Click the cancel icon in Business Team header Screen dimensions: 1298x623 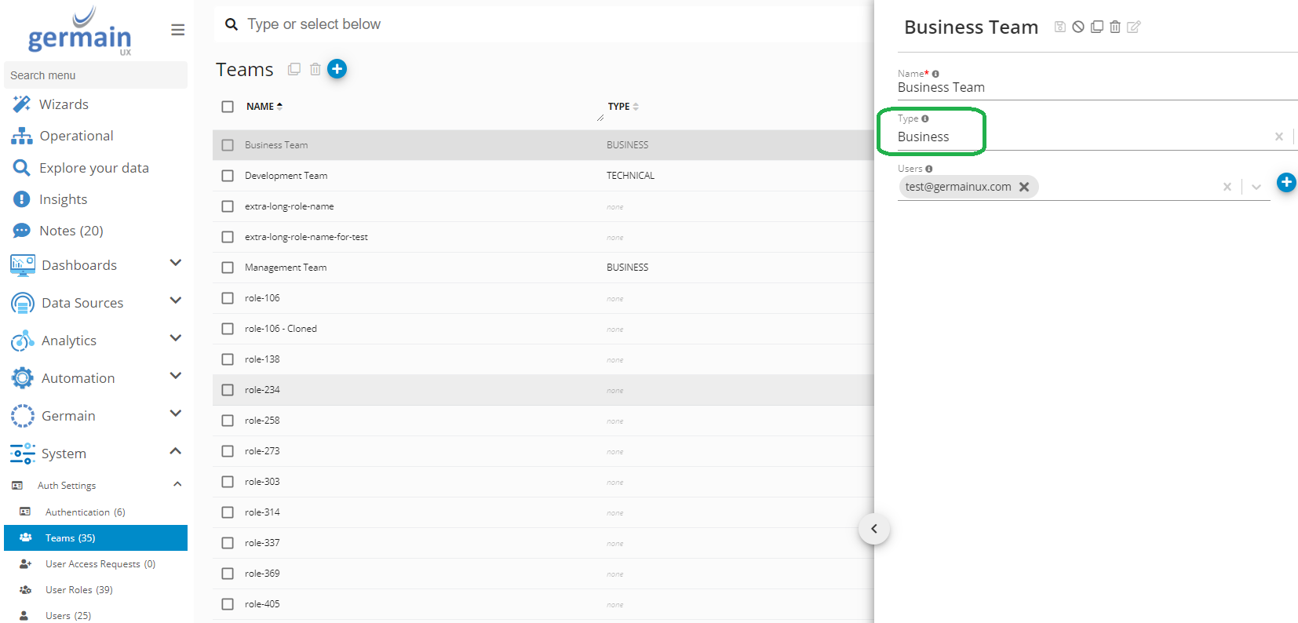[x=1078, y=27]
